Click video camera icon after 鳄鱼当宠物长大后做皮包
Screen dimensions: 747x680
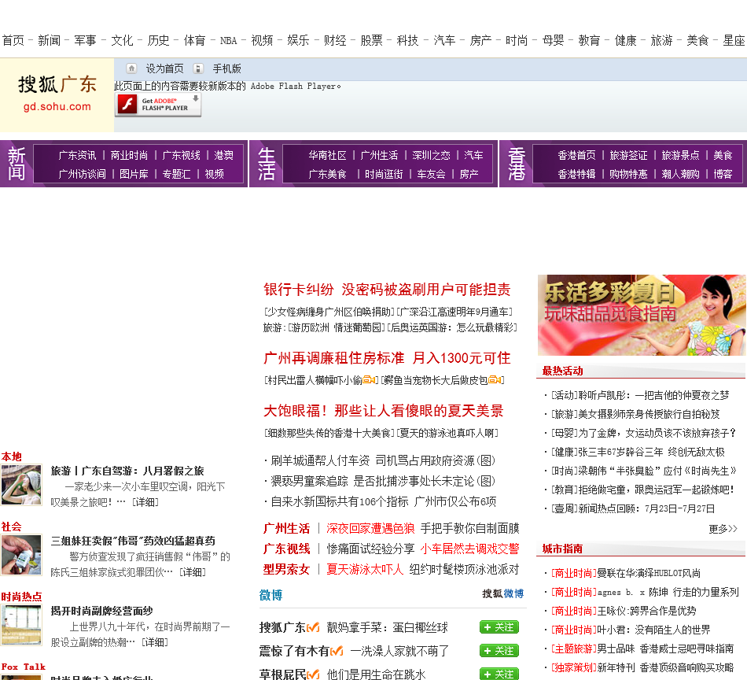click(x=494, y=380)
